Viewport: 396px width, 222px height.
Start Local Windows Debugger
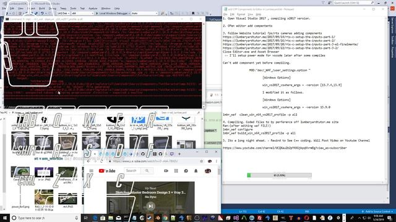pyautogui.click(x=112, y=14)
